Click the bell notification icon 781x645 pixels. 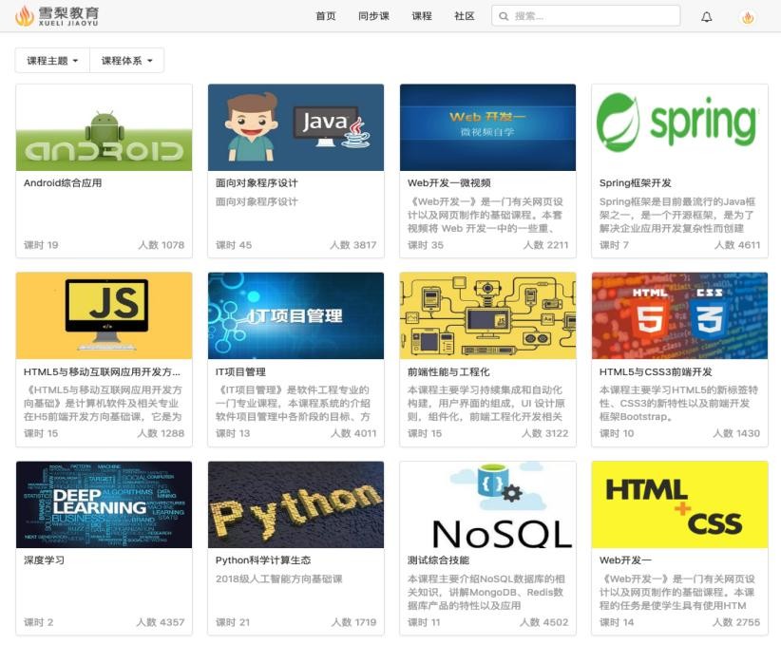pos(704,15)
